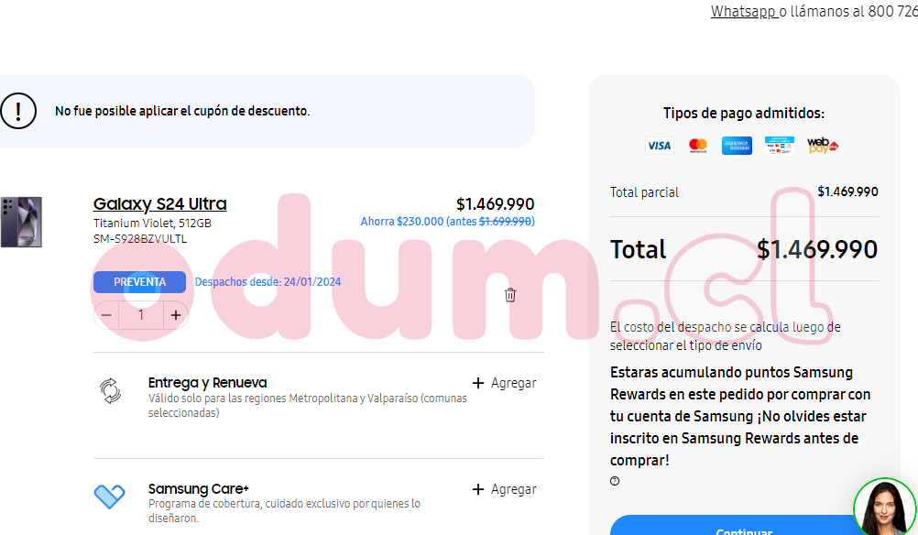918x535 pixels.
Task: Click the Samsung Care+ heart icon
Action: [x=110, y=497]
